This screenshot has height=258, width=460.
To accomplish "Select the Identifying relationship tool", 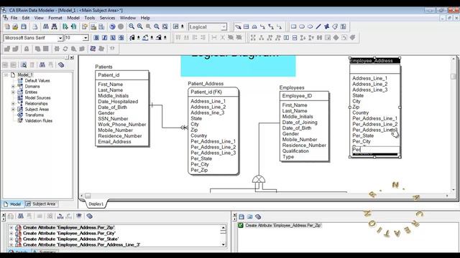I will 262,27.
